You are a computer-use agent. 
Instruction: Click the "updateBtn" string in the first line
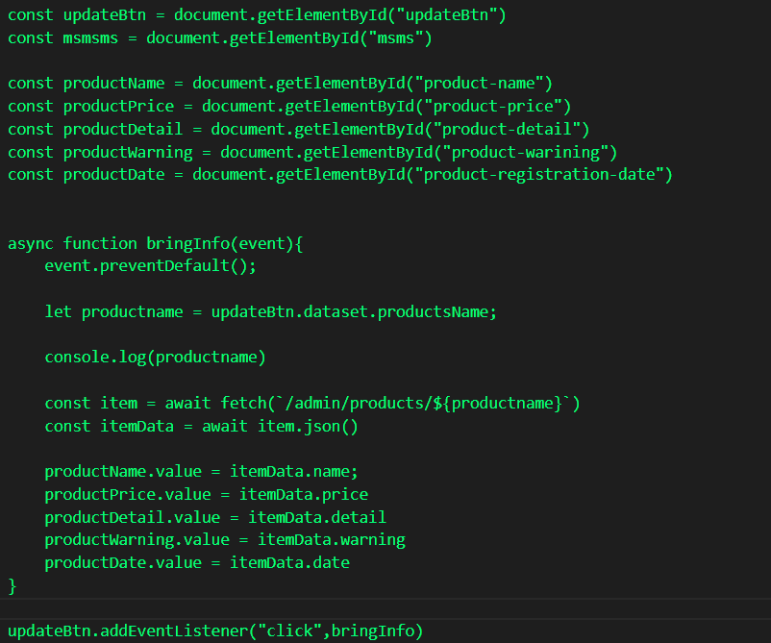tap(446, 14)
